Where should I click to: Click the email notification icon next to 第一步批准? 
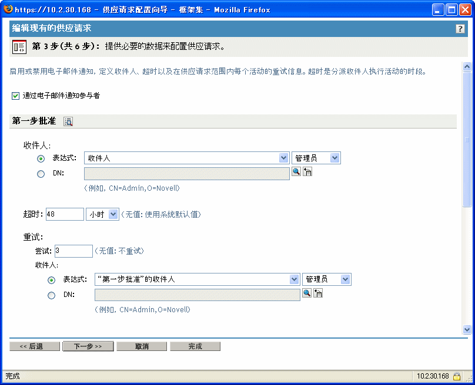68,121
